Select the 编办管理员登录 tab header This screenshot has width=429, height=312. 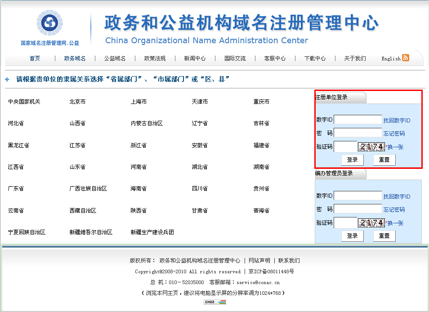point(334,173)
